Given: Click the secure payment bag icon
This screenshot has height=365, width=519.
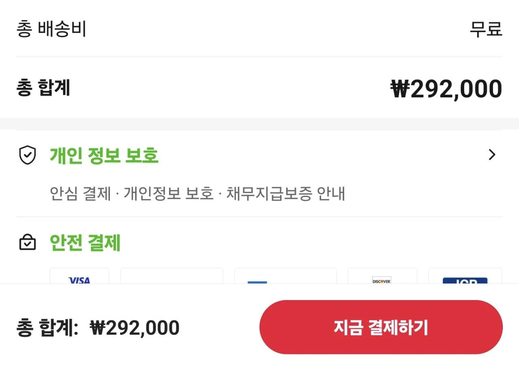Looking at the screenshot, I should (x=27, y=243).
